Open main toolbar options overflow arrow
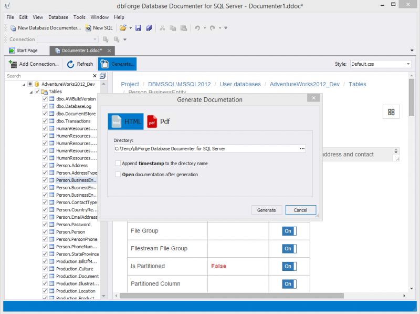This screenshot has width=420, height=314. click(226, 28)
